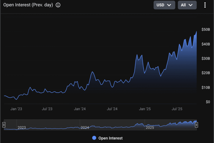Click the $30B y-axis label
The width and height of the screenshot is (214, 143).
pyautogui.click(x=206, y=58)
